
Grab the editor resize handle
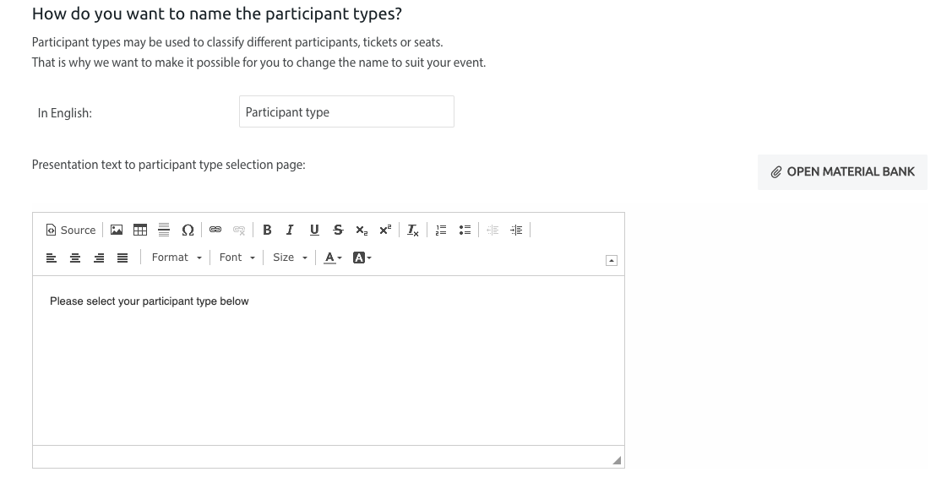coord(617,460)
